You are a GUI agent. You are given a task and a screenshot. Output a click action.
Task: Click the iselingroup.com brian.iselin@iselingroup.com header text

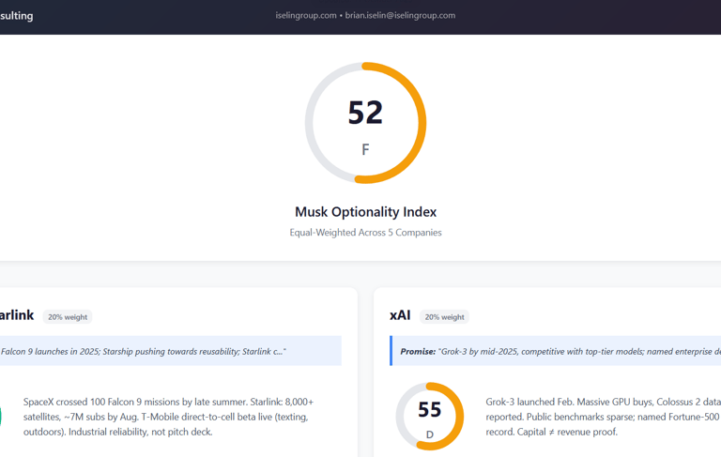click(365, 16)
